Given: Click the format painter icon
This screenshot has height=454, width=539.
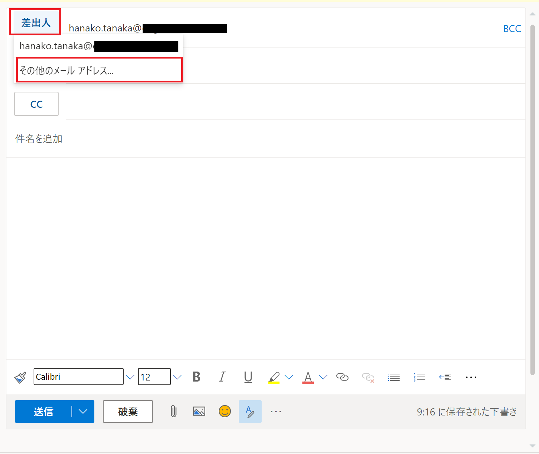Looking at the screenshot, I should point(20,377).
